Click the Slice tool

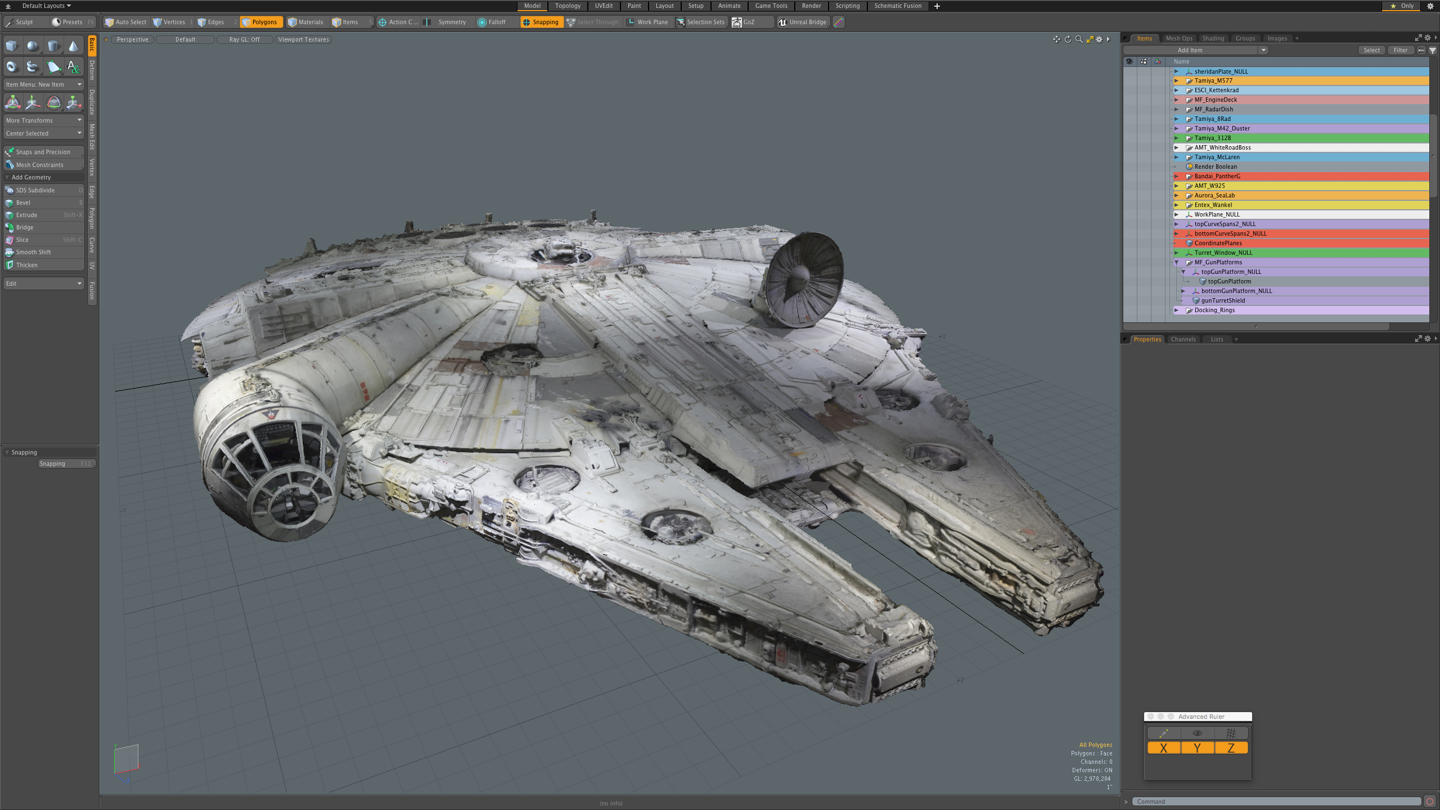tap(44, 240)
